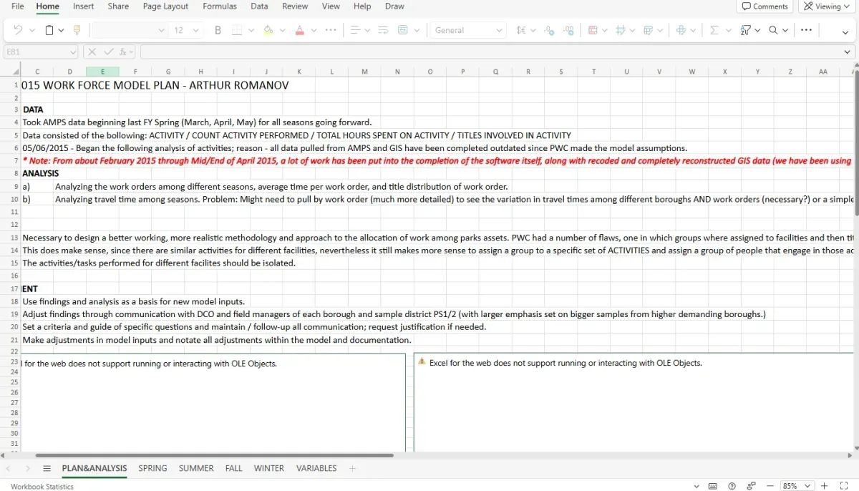Screen dimensions: 859x491
Task: Open the Comments panel
Action: (x=765, y=6)
